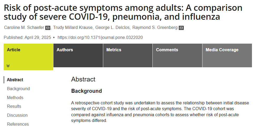Navigate to Methods section in sidebar
The width and height of the screenshot is (258, 128).
point(15,98)
